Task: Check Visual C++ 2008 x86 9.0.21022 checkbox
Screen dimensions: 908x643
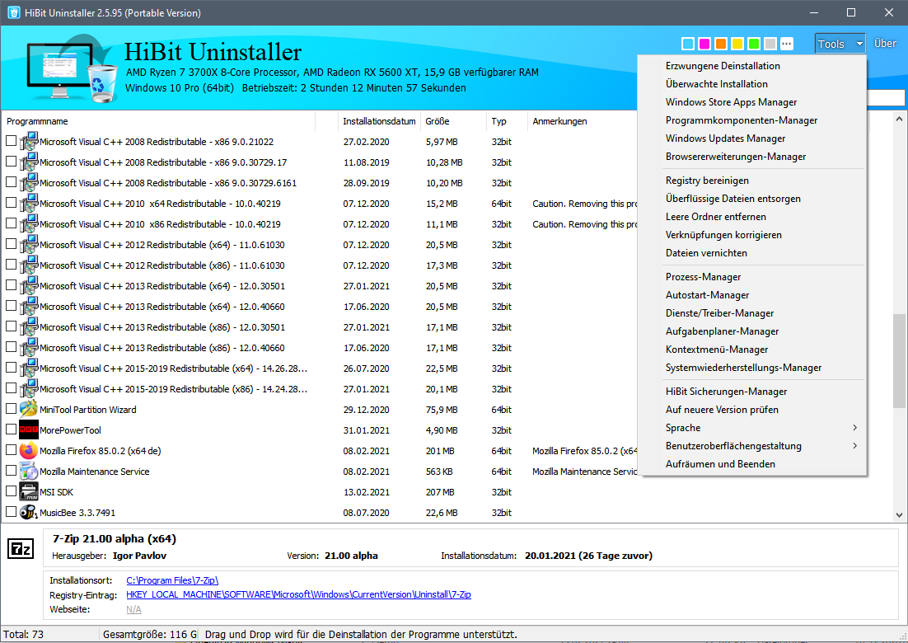Action: [x=11, y=141]
